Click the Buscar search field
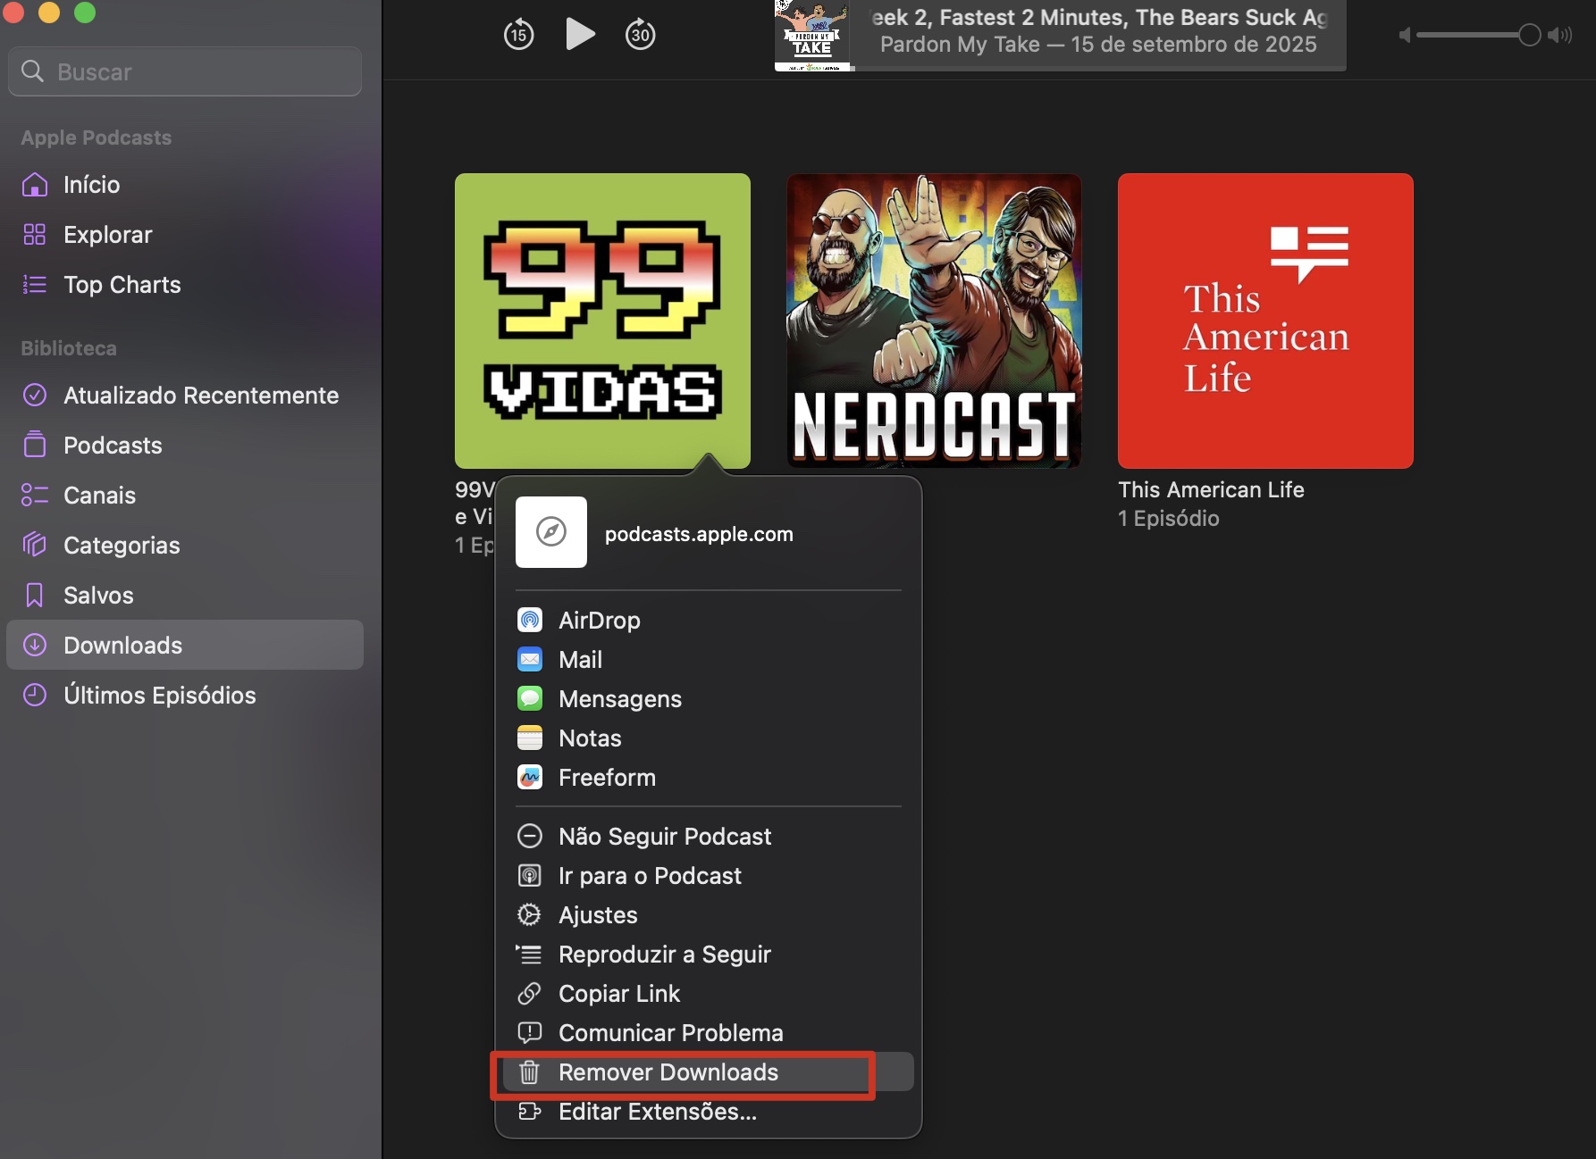The height and width of the screenshot is (1159, 1596). [x=184, y=71]
